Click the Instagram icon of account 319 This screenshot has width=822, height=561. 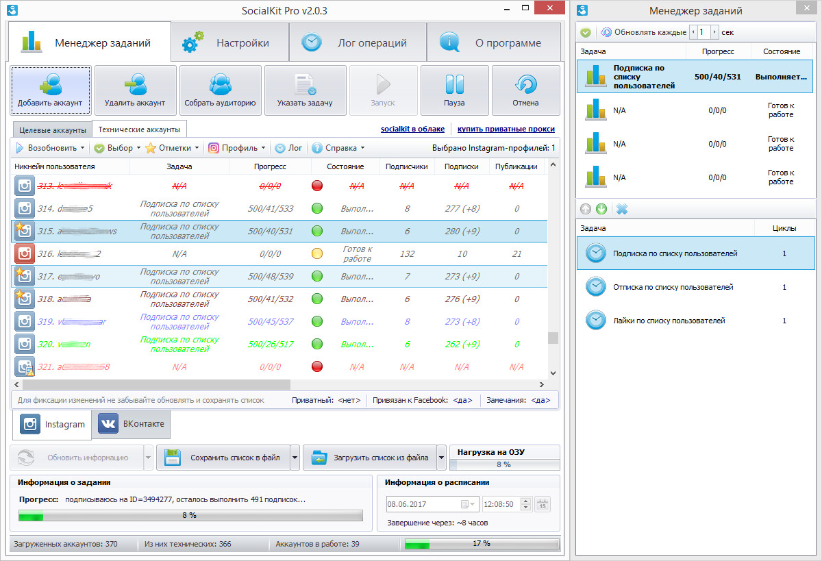tap(25, 321)
